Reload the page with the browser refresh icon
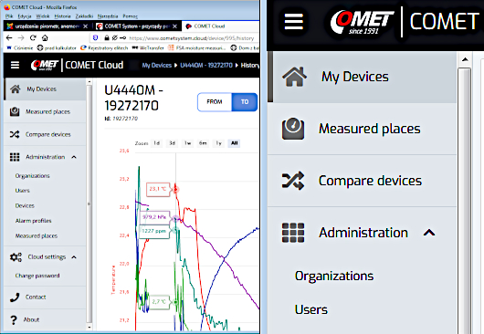The image size is (484, 334). [x=33, y=38]
